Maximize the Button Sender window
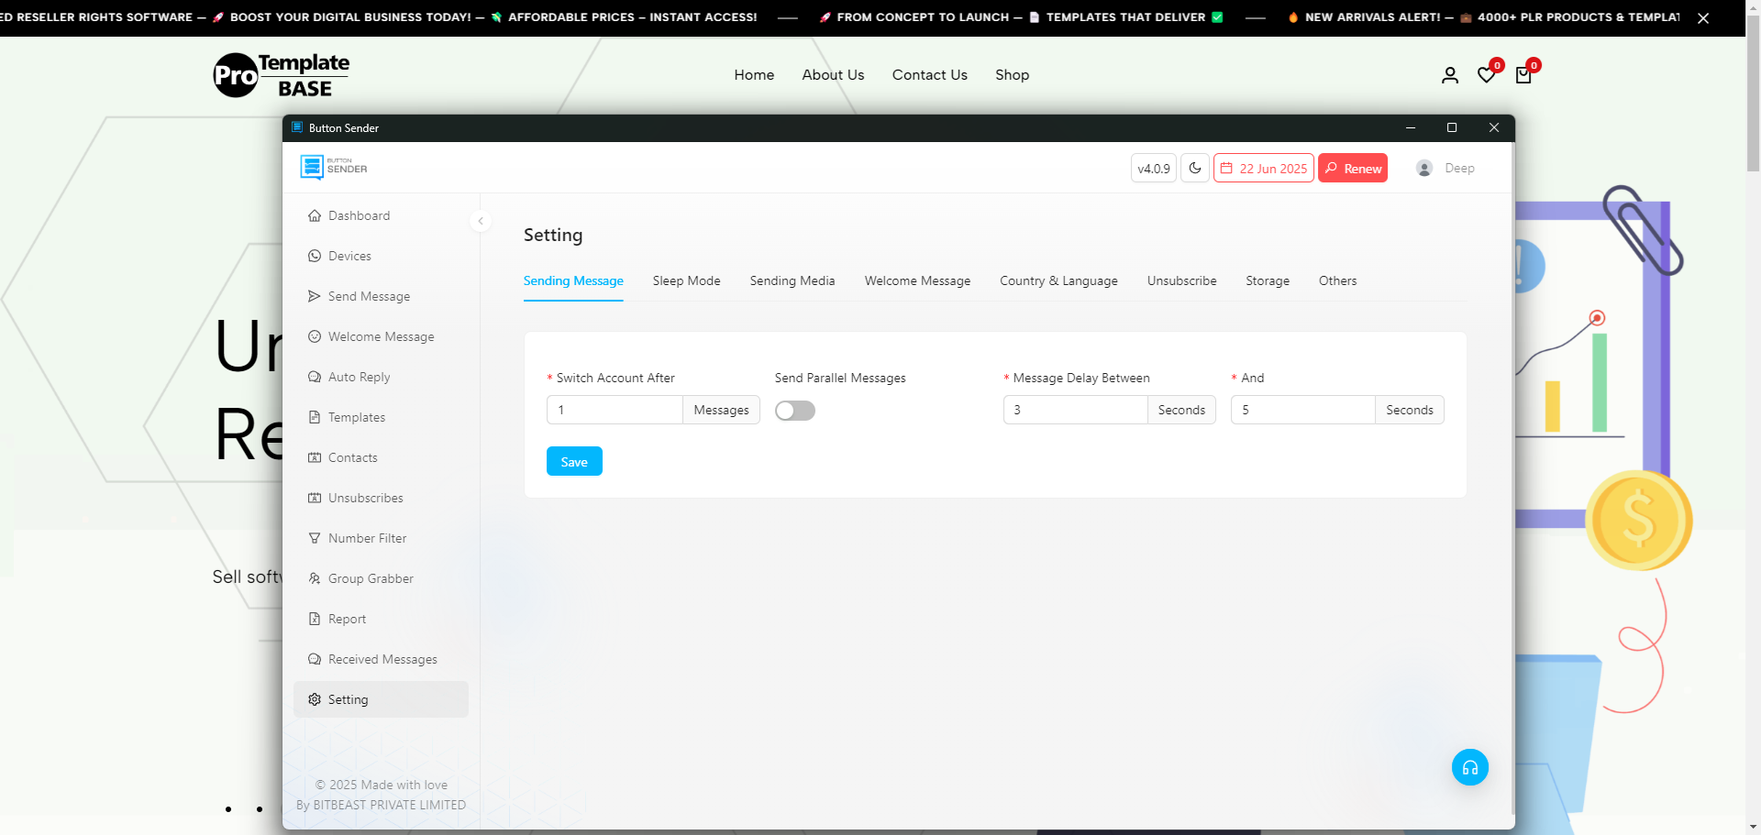The height and width of the screenshot is (835, 1761). tap(1452, 127)
